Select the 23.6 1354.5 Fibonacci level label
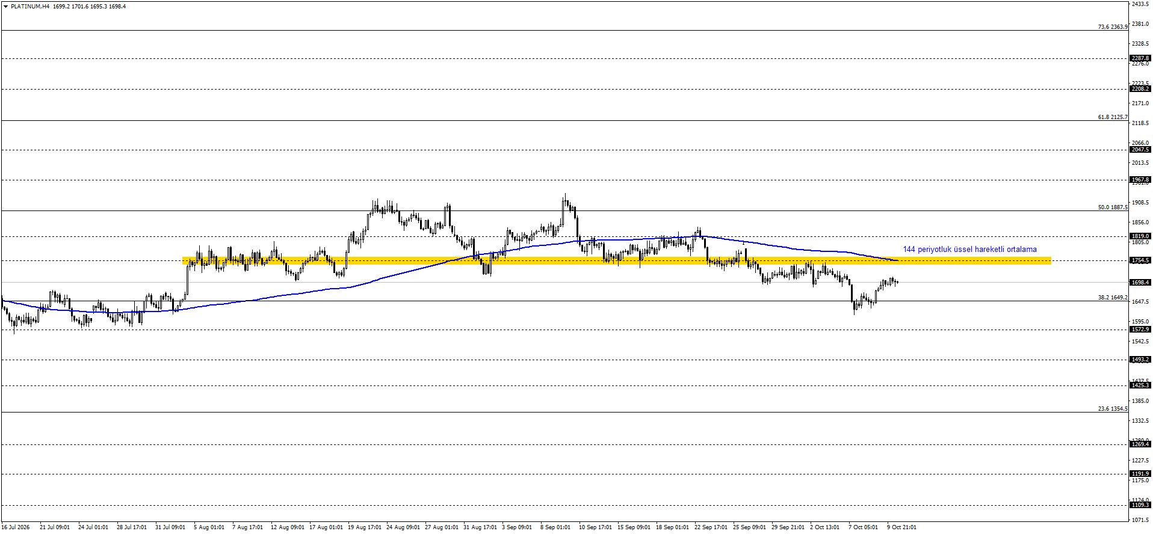This screenshot has width=1153, height=534. click(1113, 409)
